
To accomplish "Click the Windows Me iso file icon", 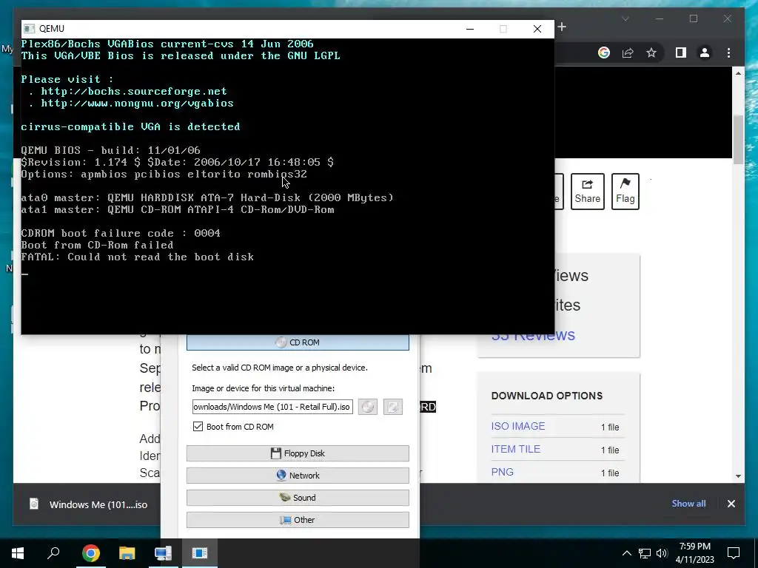I will point(34,504).
